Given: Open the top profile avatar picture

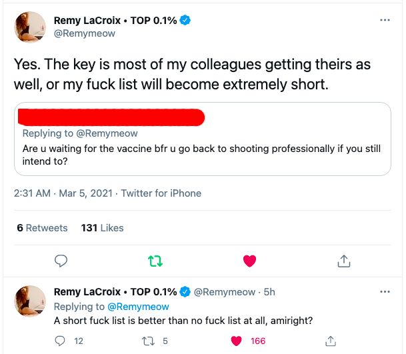Looking at the screenshot, I should click(30, 28).
